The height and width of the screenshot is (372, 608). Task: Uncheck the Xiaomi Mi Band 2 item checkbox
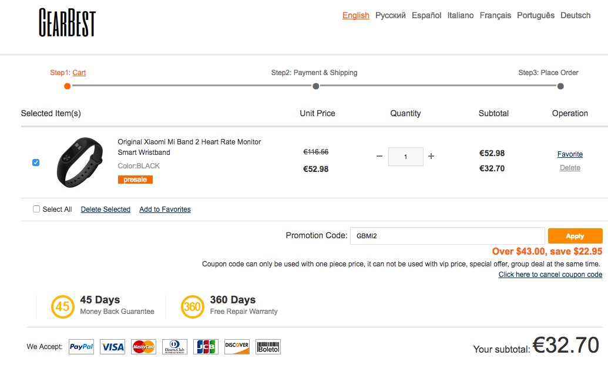pyautogui.click(x=36, y=163)
